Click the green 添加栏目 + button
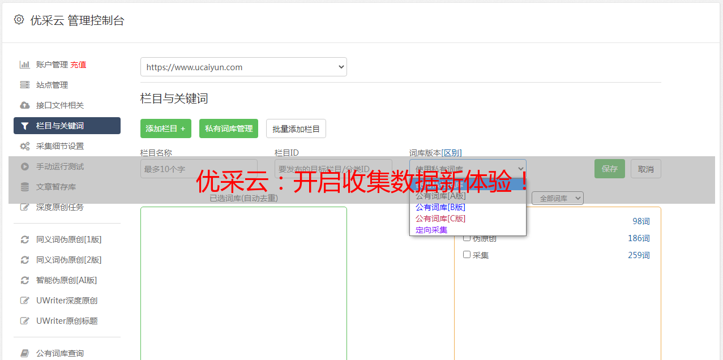The width and height of the screenshot is (723, 360). 166,128
